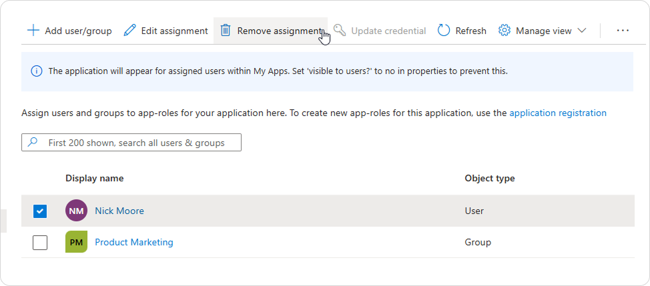Image resolution: width=650 pixels, height=286 pixels.
Task: Open the three-dot more options menu
Action: (x=623, y=31)
